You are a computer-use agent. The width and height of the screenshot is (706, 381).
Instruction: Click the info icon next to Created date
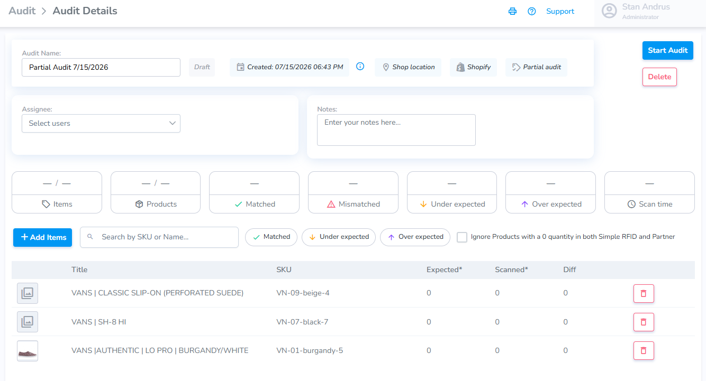pos(360,67)
